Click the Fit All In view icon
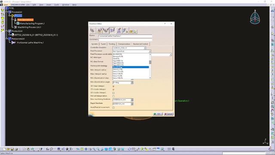275x155 pixels. pos(82,149)
